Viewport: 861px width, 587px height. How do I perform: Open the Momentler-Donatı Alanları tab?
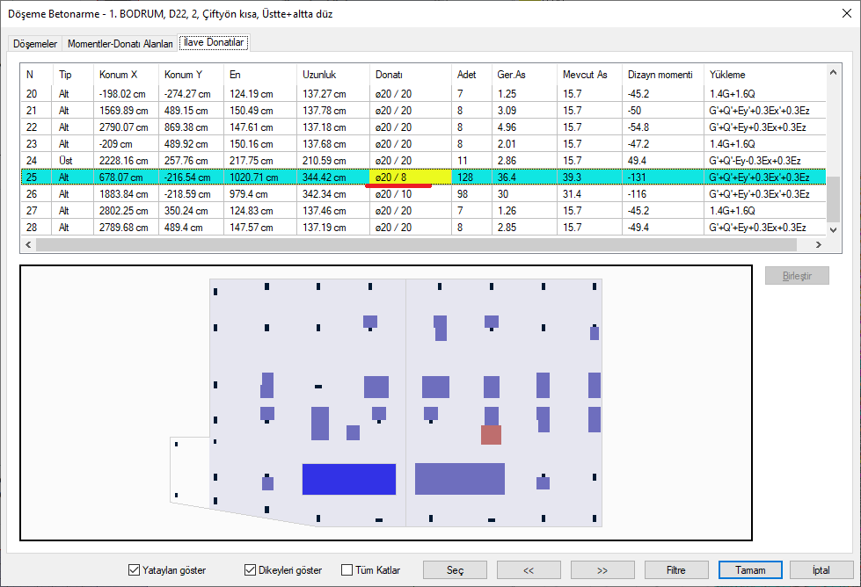tap(120, 43)
